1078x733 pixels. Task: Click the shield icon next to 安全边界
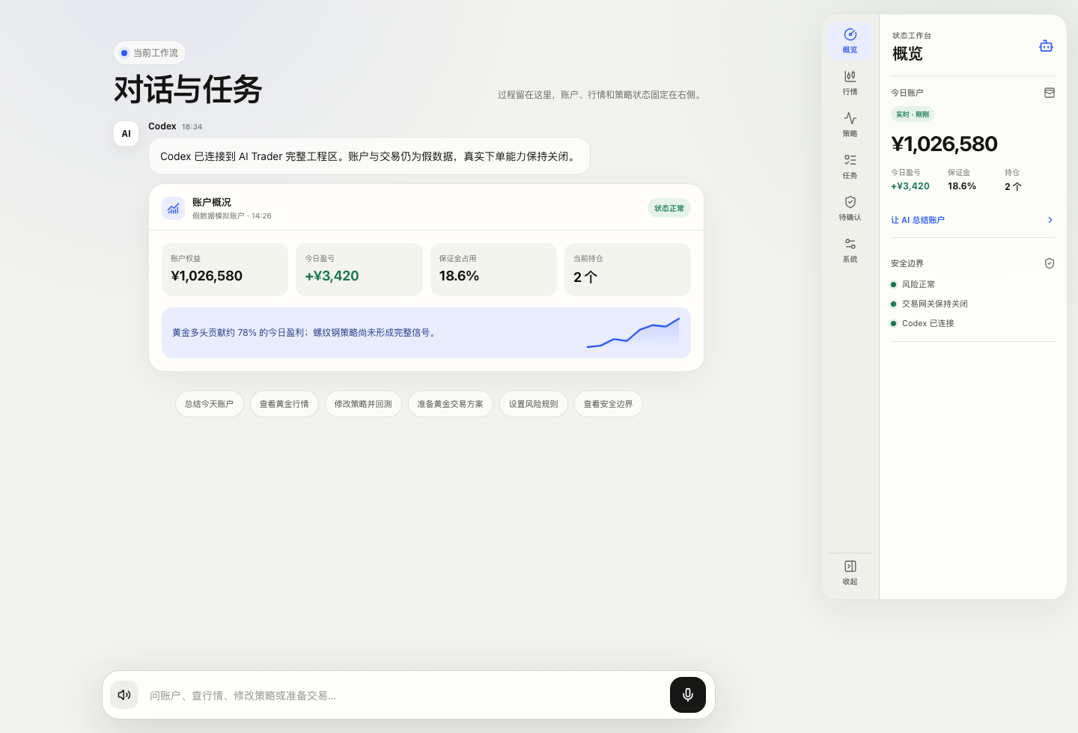click(x=1050, y=263)
